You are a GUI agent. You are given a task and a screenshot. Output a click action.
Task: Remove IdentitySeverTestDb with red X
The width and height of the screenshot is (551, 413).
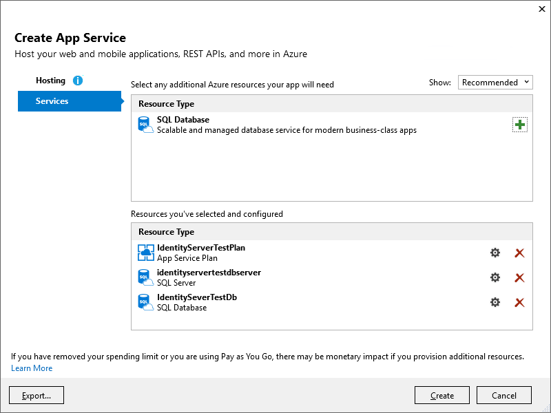[519, 302]
